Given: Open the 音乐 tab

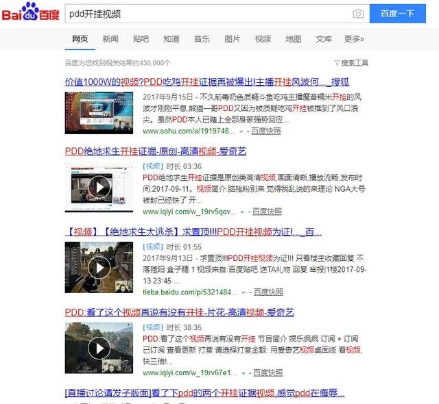Looking at the screenshot, I should pyautogui.click(x=202, y=39).
